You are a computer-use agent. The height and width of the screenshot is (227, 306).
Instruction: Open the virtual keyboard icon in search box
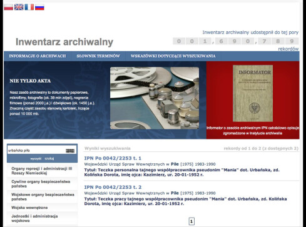pos(70,151)
